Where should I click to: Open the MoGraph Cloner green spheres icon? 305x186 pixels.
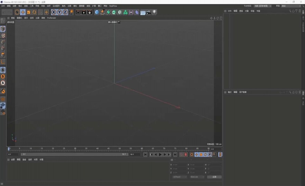pos(126,12)
